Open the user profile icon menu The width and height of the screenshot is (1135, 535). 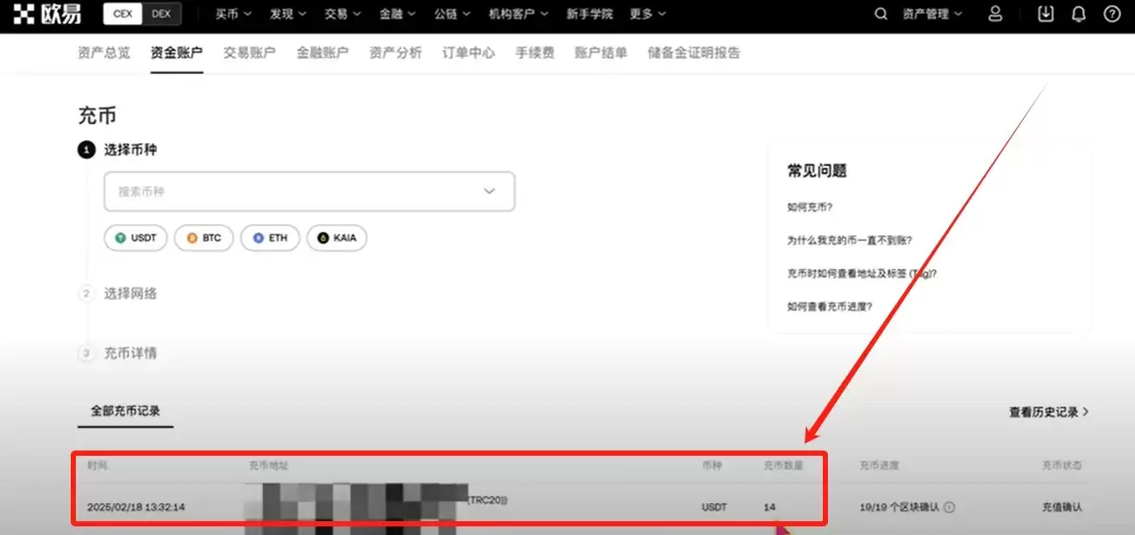(996, 14)
